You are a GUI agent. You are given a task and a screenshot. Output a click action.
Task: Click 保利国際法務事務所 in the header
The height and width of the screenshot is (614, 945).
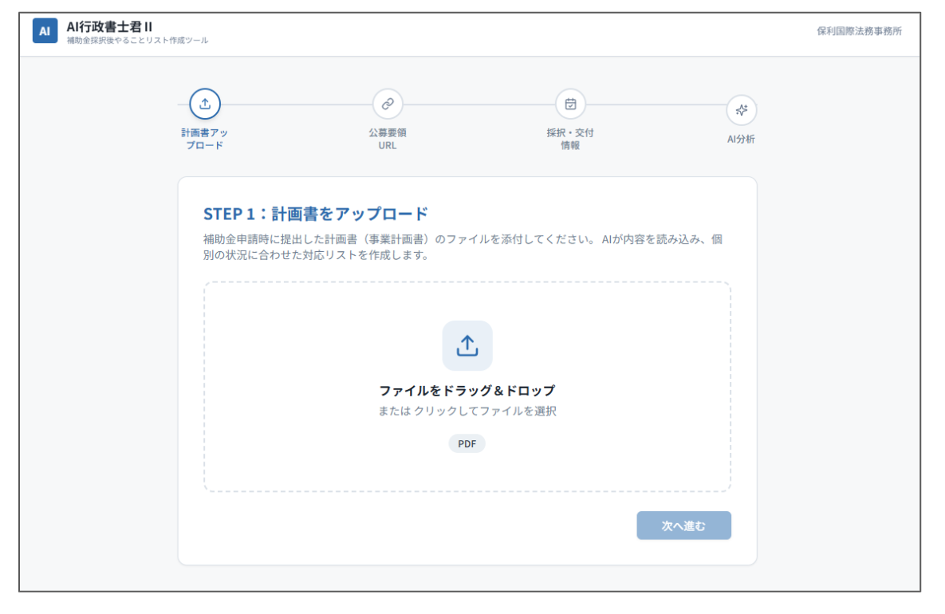[859, 32]
